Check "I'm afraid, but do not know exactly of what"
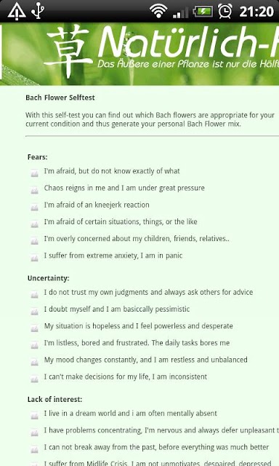The height and width of the screenshot is (466, 279). click(35, 173)
